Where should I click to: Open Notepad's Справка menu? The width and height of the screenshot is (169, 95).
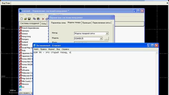point(65,49)
